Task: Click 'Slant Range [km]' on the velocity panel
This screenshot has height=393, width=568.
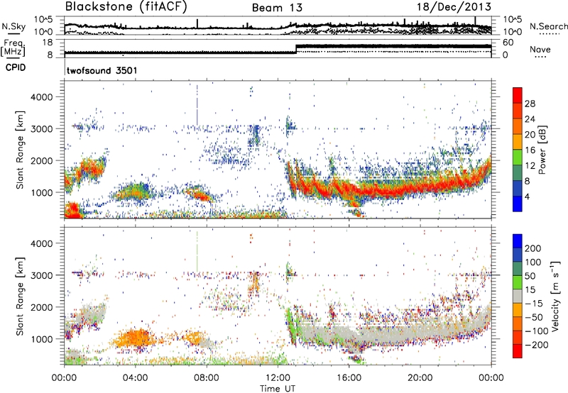Action: 20,296
